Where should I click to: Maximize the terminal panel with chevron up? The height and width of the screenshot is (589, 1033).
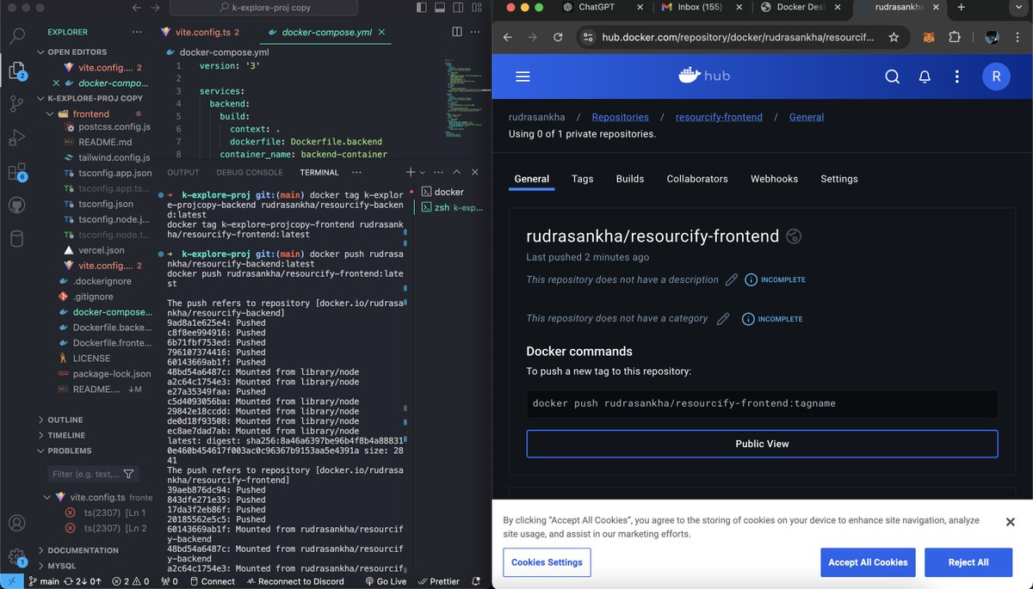click(457, 172)
